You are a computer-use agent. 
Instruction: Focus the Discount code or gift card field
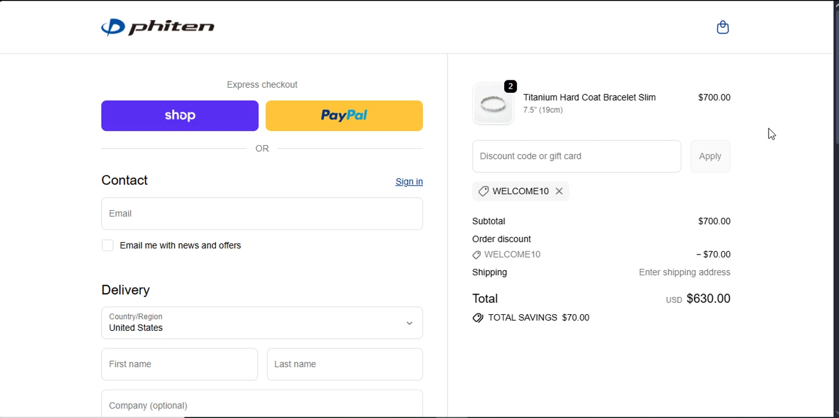click(x=577, y=156)
